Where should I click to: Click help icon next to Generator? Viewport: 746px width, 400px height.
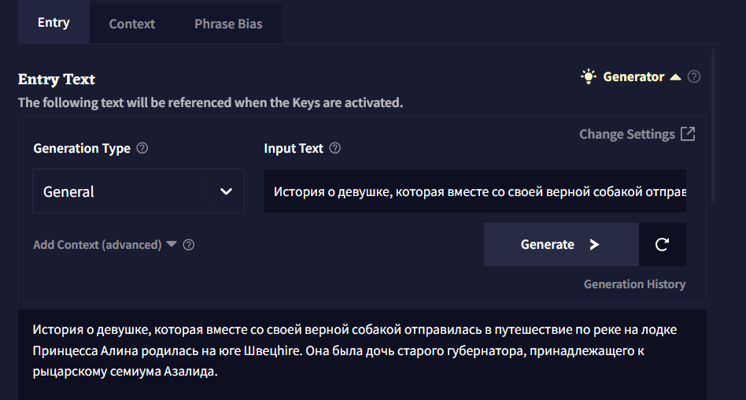tap(694, 77)
